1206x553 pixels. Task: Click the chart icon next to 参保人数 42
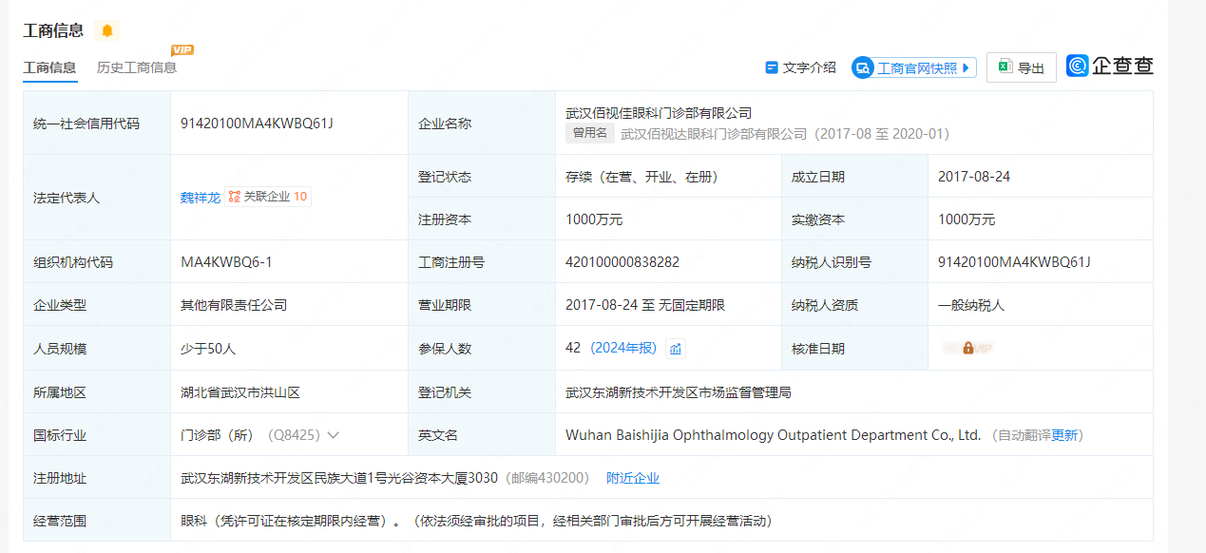676,349
